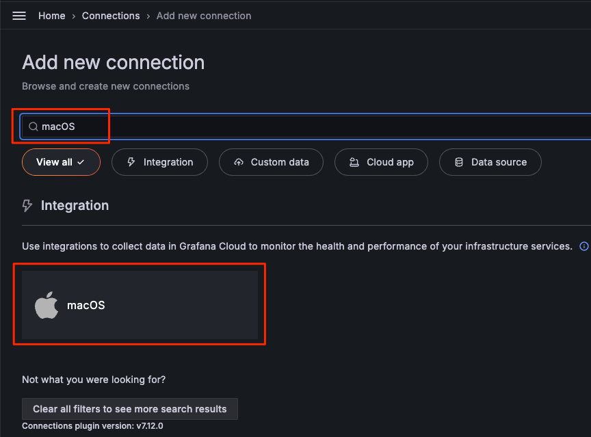Filter by Integration category
This screenshot has height=437, width=591.
click(159, 162)
